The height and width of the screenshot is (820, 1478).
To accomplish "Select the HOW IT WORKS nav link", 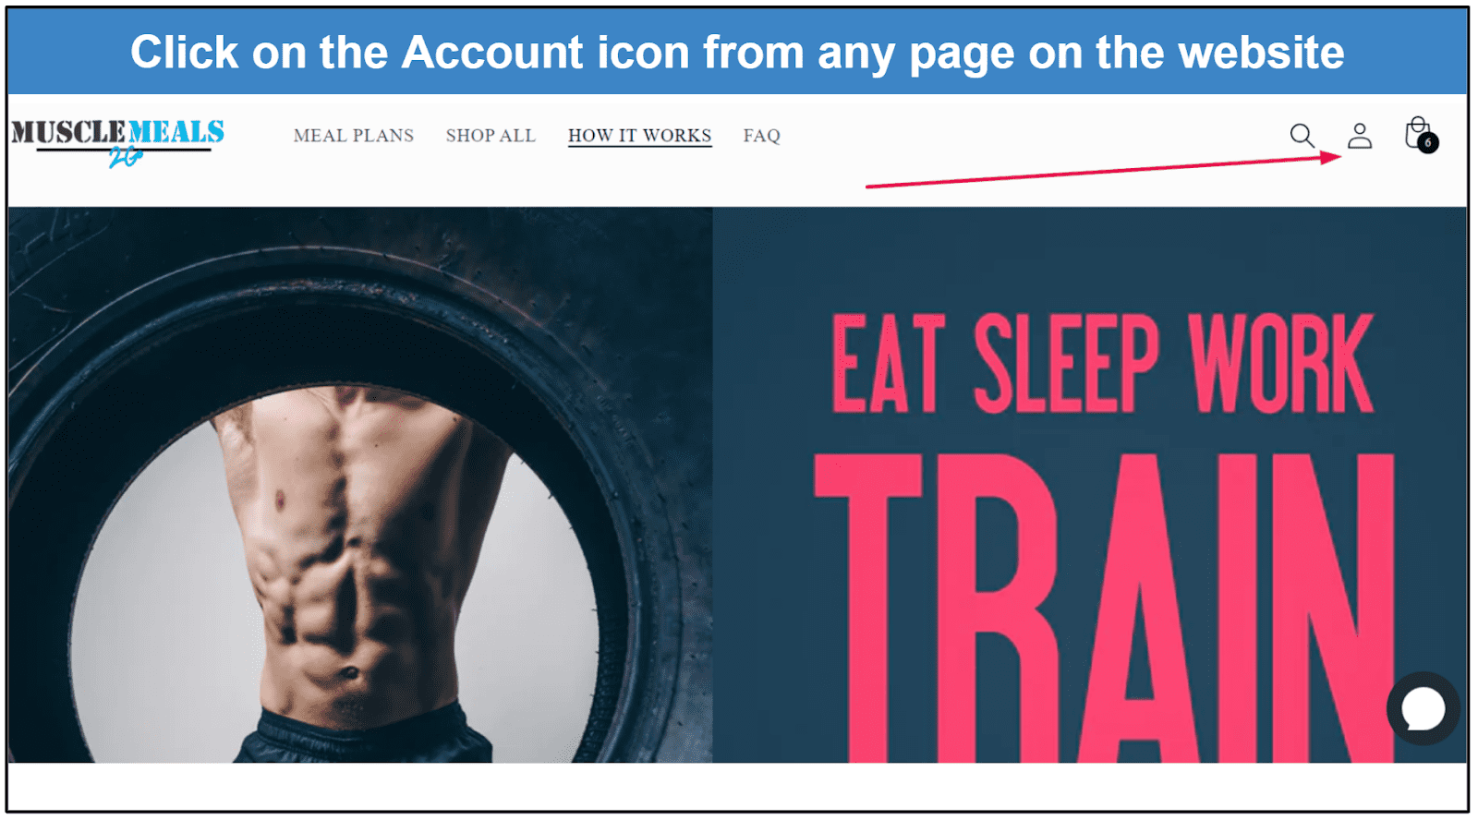I will pos(640,136).
